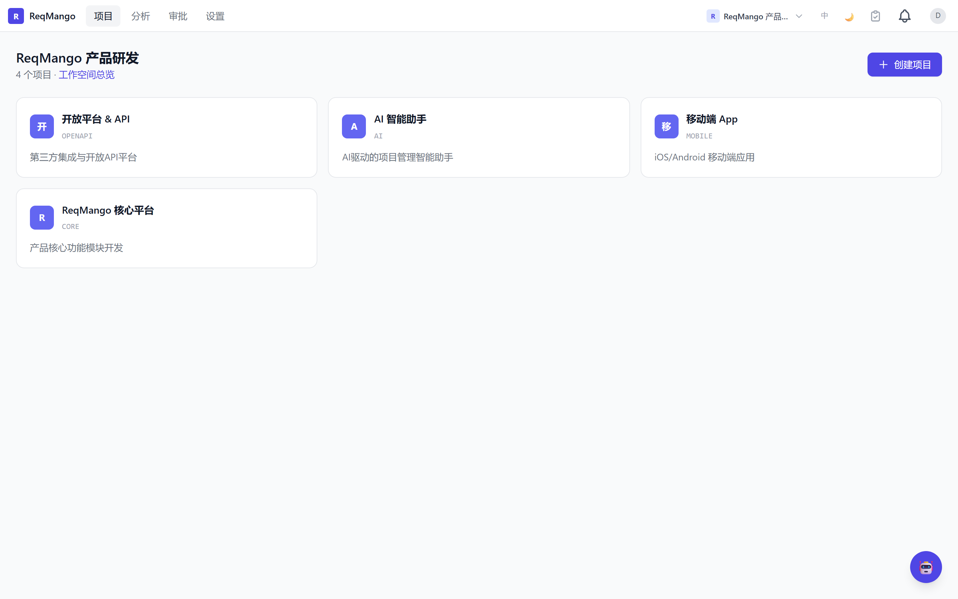Click the workspace R badge icon
Screen dimensions: 958x599
click(713, 16)
